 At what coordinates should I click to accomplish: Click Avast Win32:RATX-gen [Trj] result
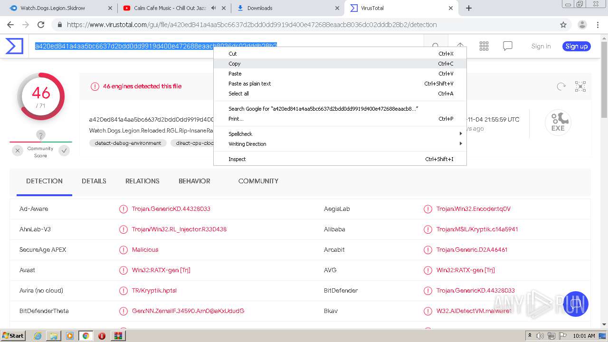[x=161, y=270]
